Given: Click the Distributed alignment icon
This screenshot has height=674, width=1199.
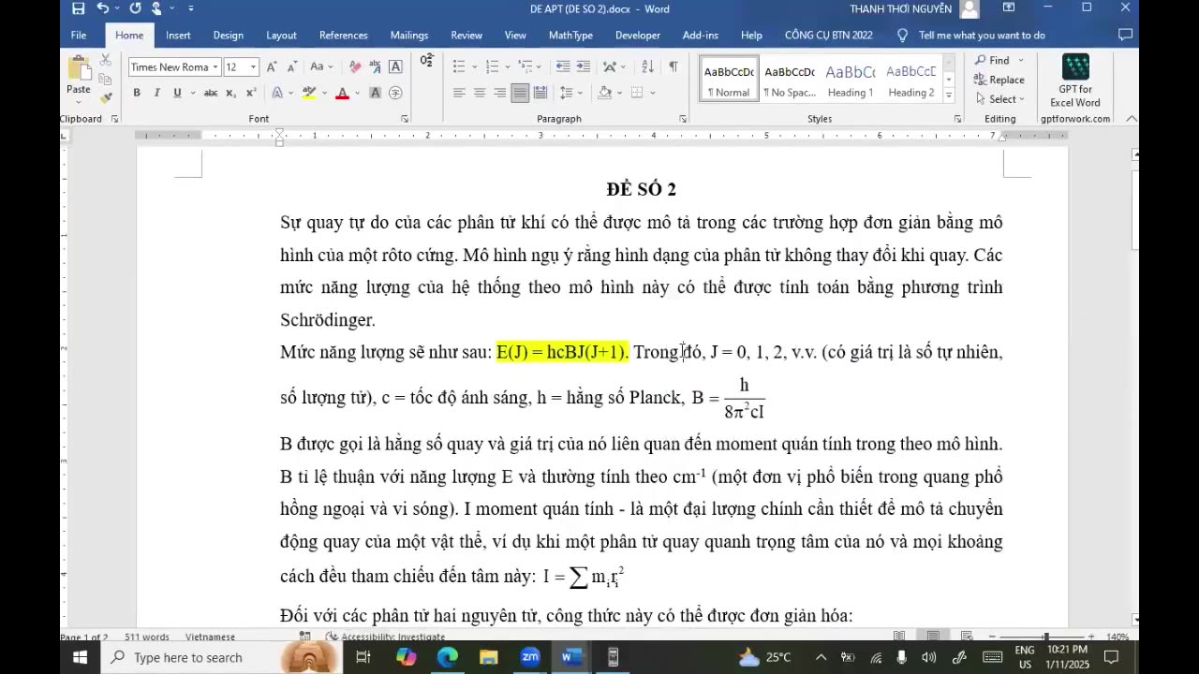Looking at the screenshot, I should [540, 93].
